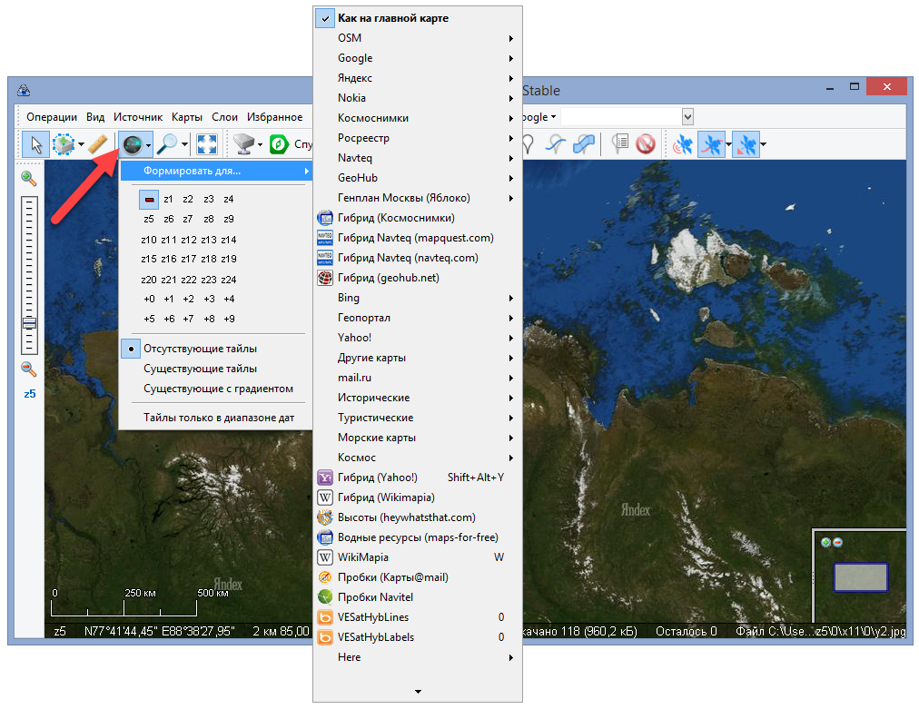Viewport: 919px width, 709px height.
Task: Click the +3 relative zoom option
Action: [209, 299]
